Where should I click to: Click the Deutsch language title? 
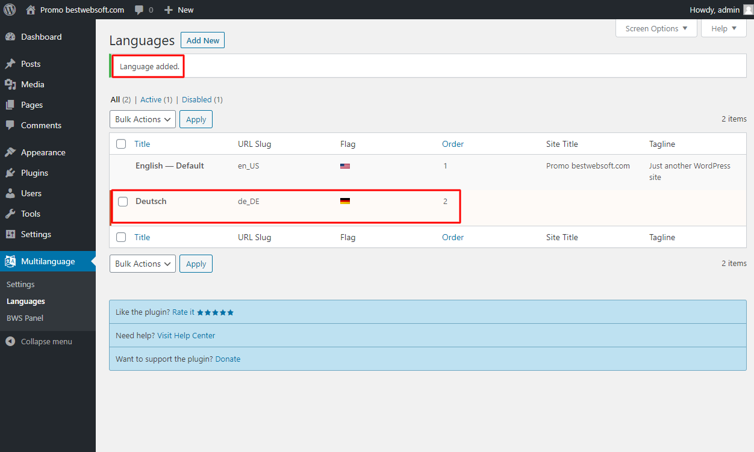[x=151, y=201]
